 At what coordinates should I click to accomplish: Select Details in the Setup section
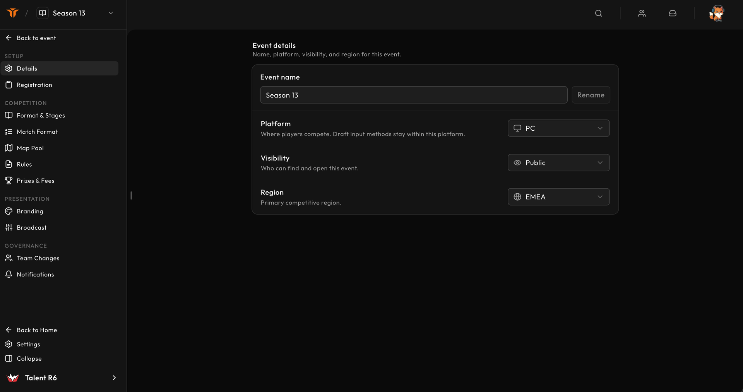coord(59,68)
